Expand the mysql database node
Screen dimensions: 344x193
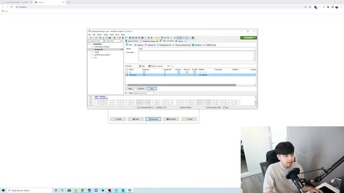(91, 52)
